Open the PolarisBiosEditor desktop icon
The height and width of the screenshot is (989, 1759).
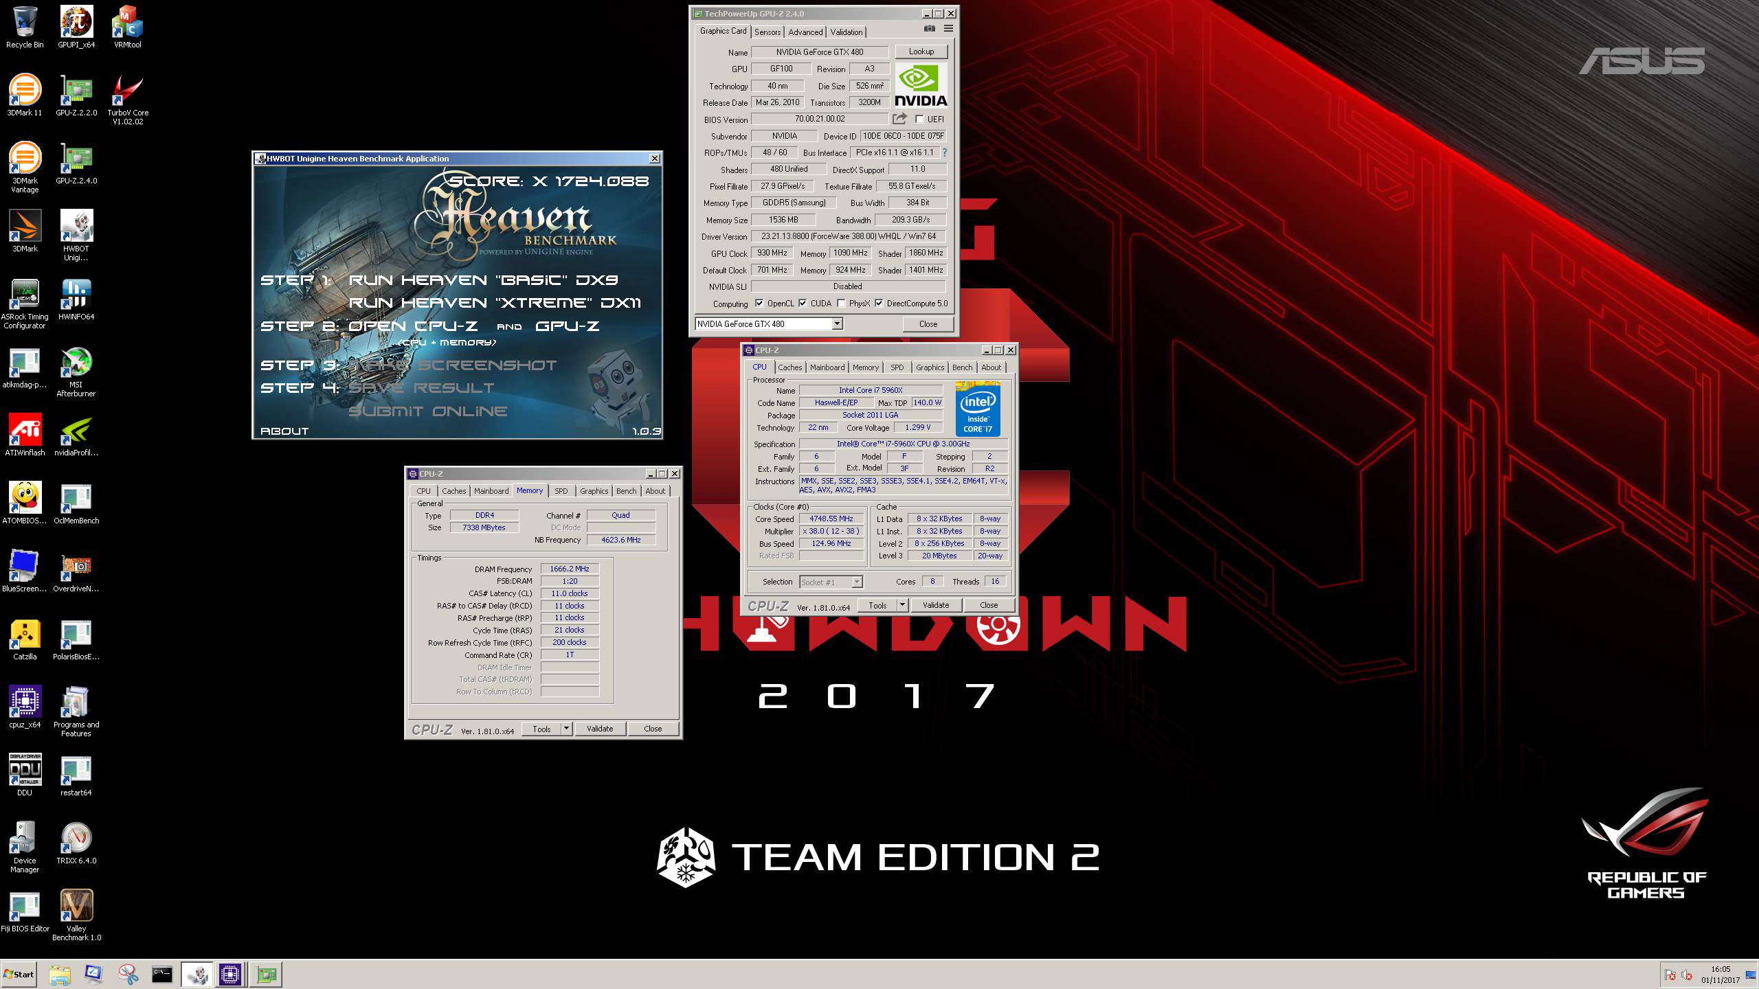point(76,639)
